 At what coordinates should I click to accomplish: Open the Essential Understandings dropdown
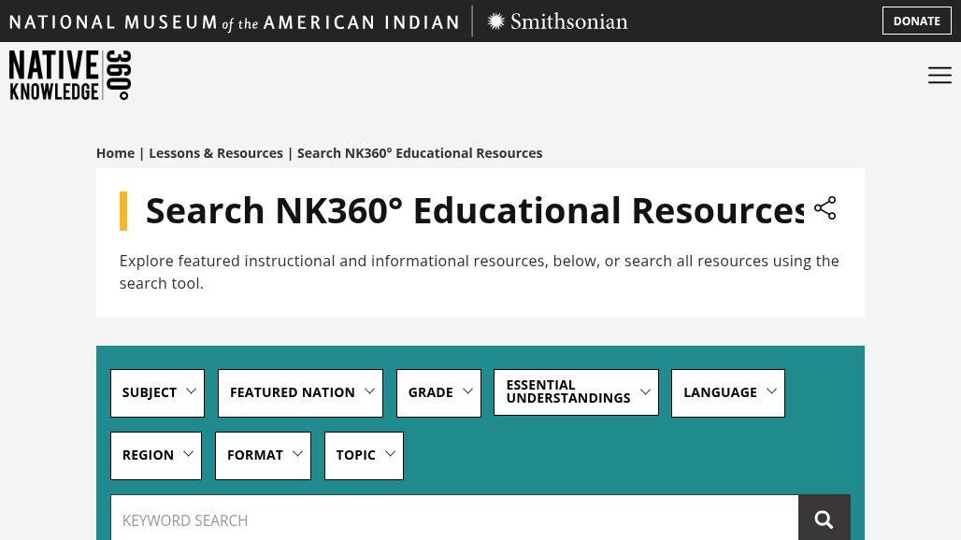[x=576, y=392]
